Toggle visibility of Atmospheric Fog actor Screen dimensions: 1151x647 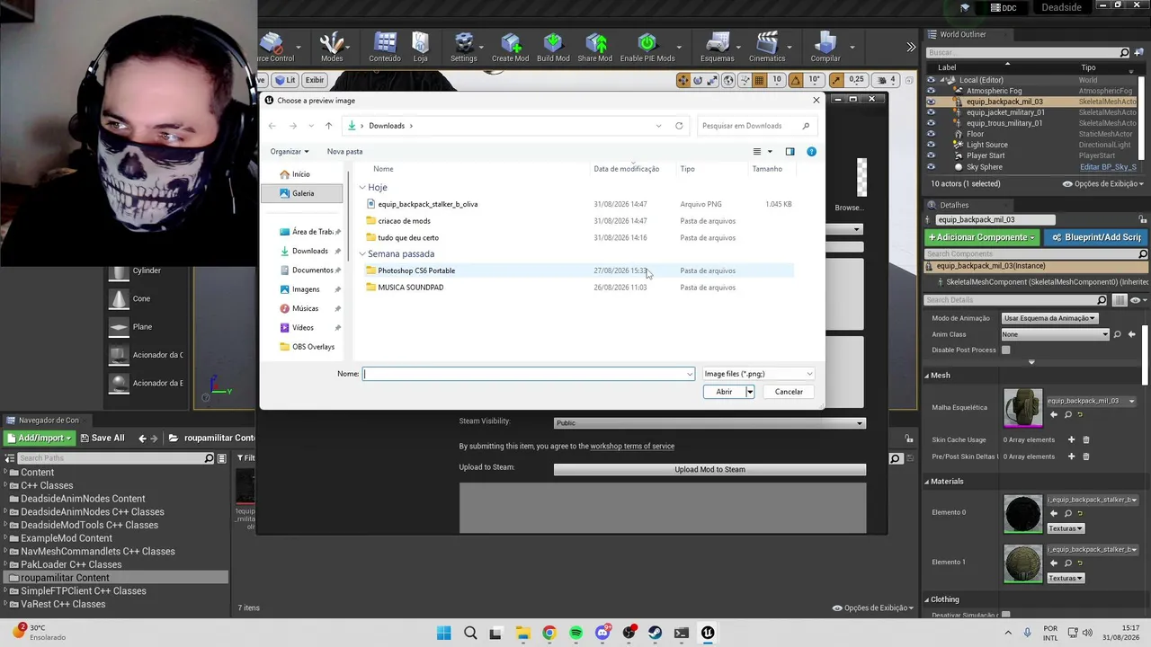coord(931,91)
